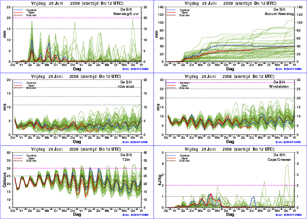The image size is (307, 219).
Task: Open 'Bron: ECMWF/KNMI' under Accum Neerslag chart
Action: point(288,69)
